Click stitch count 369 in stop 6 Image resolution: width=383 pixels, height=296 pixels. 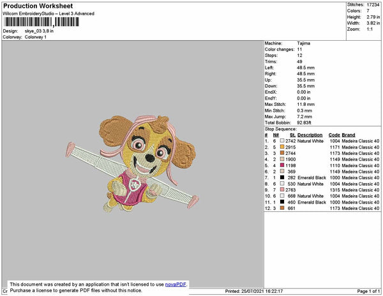(292, 172)
